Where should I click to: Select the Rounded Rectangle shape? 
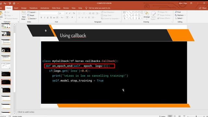pos(139,12)
